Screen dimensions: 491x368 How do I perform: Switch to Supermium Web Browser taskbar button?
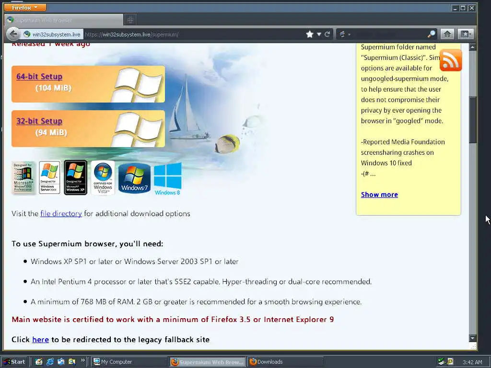pyautogui.click(x=208, y=362)
